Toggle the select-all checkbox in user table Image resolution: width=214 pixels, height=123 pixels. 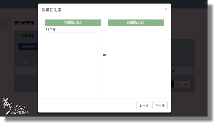tap(25, 62)
